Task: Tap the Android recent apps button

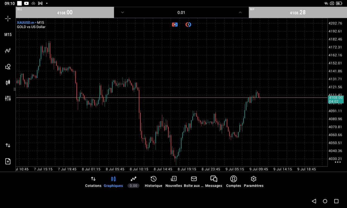Action: (x=336, y=201)
